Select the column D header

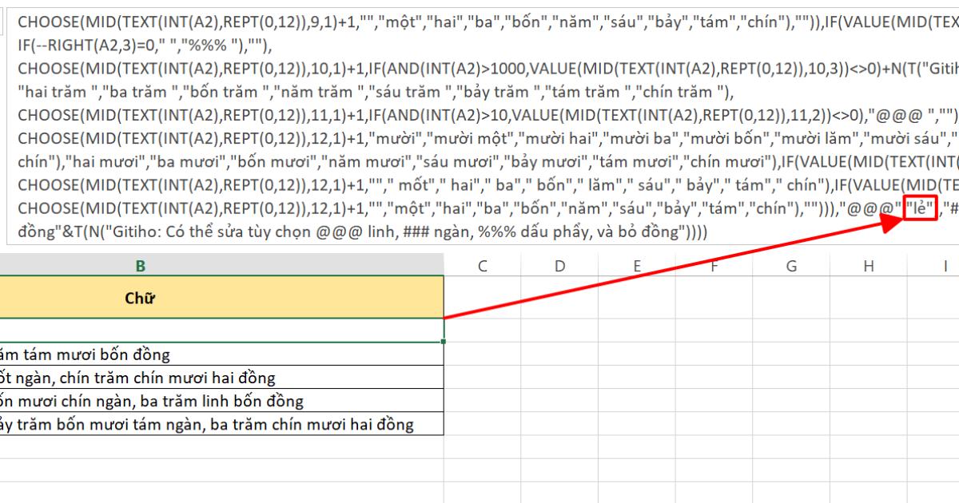559,267
